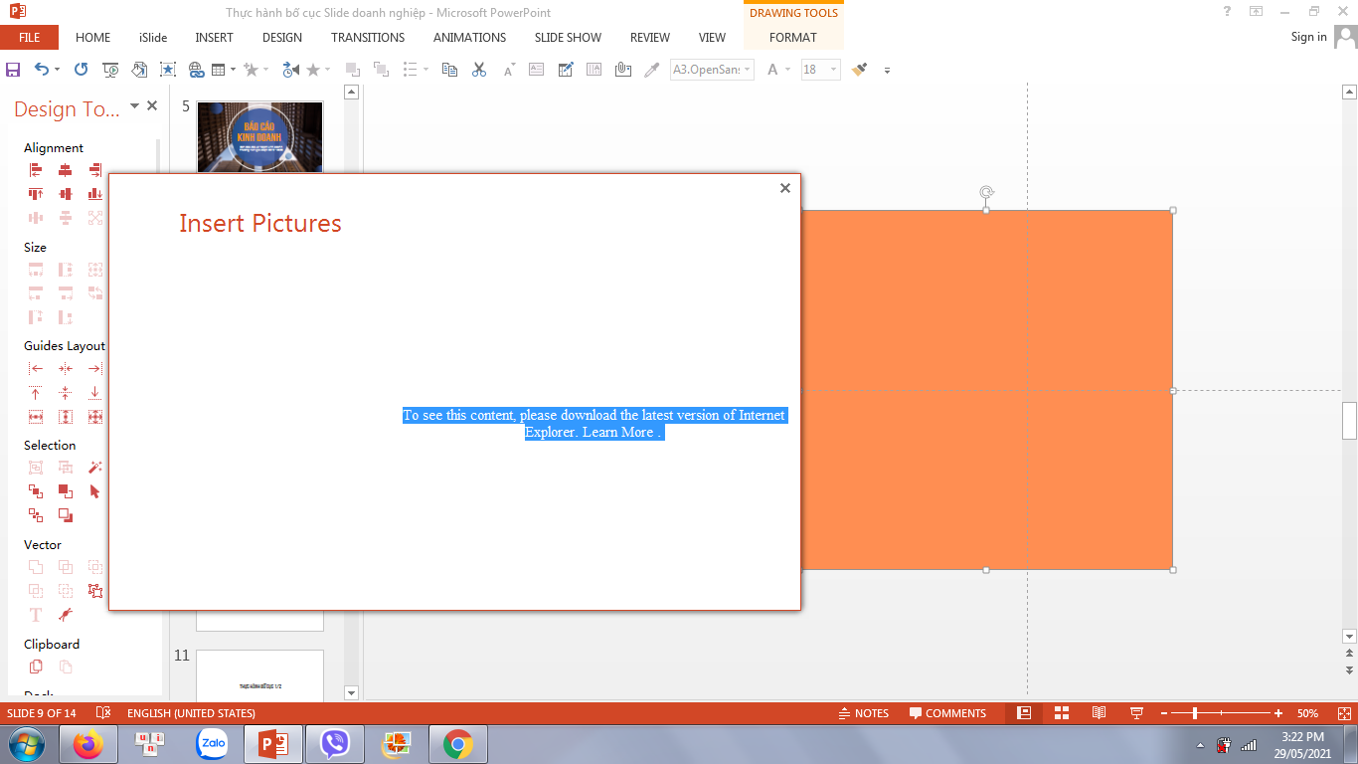
Task: Open Google Chrome from the taskbar
Action: pos(457,744)
